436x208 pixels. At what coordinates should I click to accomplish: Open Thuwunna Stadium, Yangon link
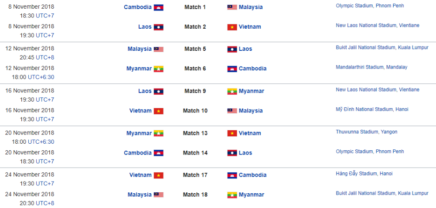click(367, 132)
